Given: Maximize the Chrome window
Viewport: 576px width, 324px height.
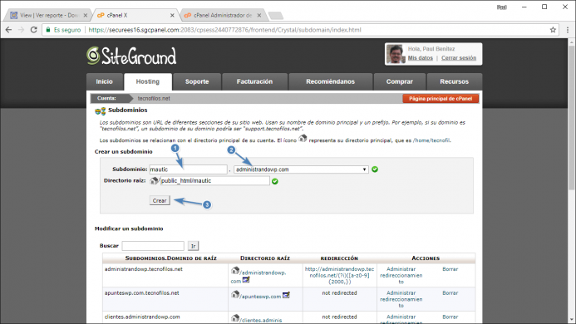Looking at the screenshot, I should coord(544,7).
